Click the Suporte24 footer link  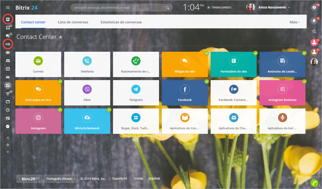(x=120, y=179)
